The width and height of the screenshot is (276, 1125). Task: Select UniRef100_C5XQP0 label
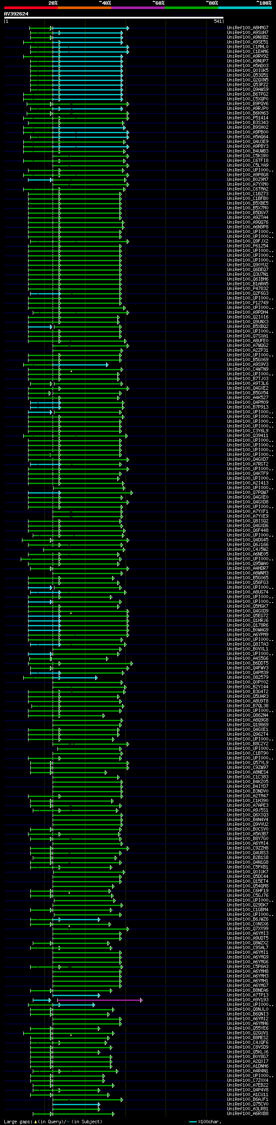click(248, 99)
